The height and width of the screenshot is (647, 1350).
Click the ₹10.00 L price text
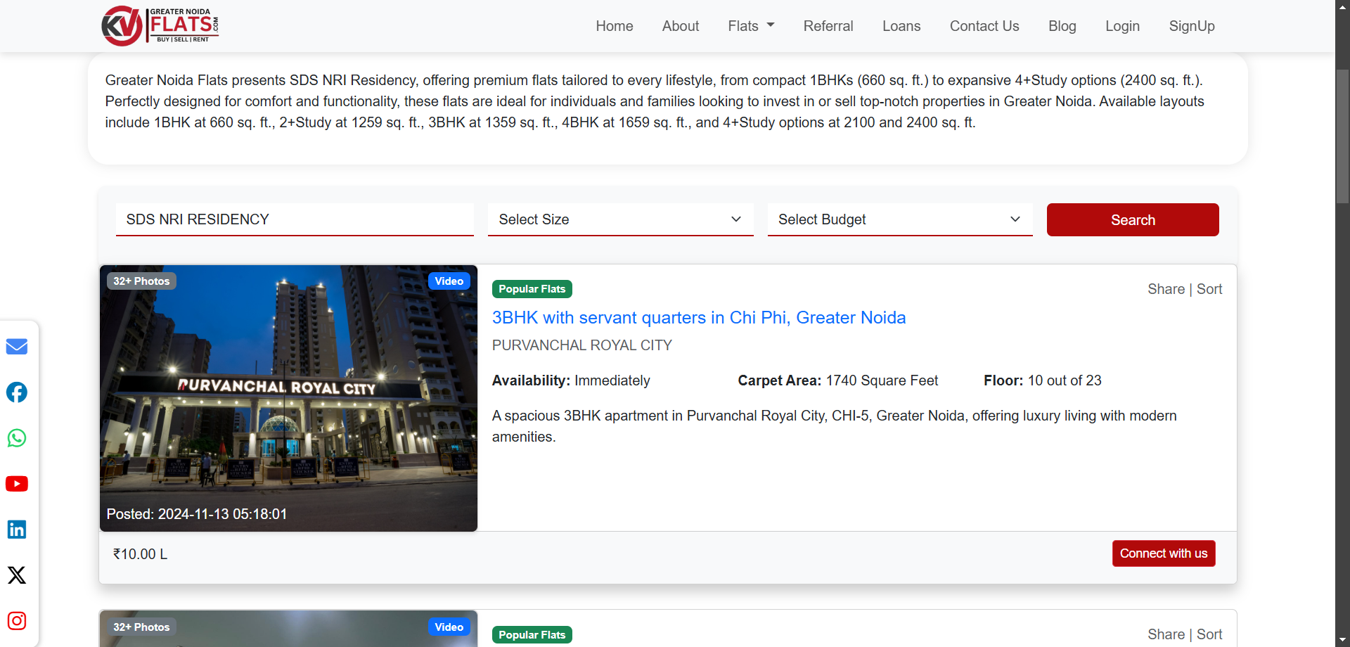(x=141, y=554)
